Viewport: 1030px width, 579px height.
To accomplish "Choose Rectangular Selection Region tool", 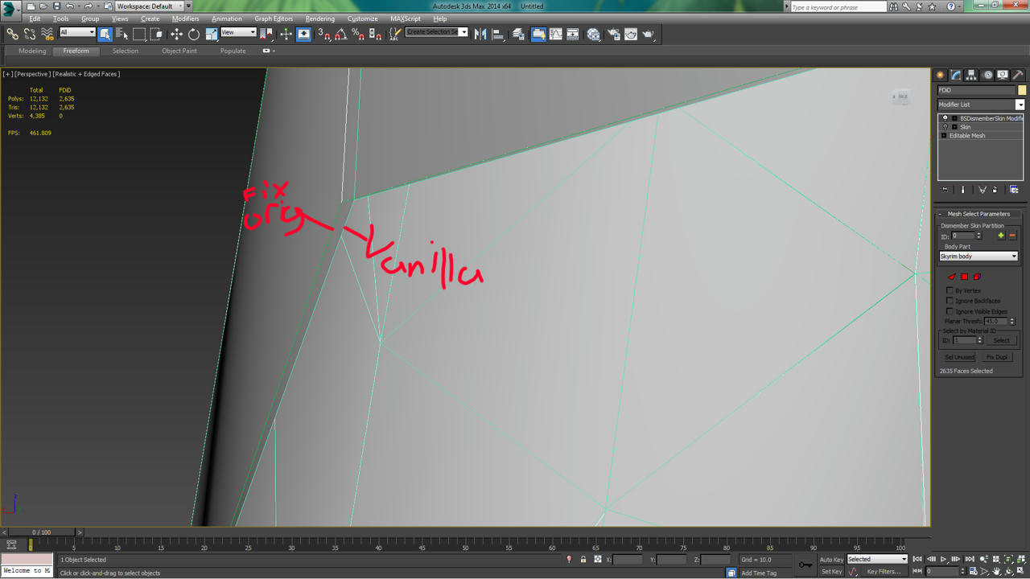I will (x=139, y=34).
